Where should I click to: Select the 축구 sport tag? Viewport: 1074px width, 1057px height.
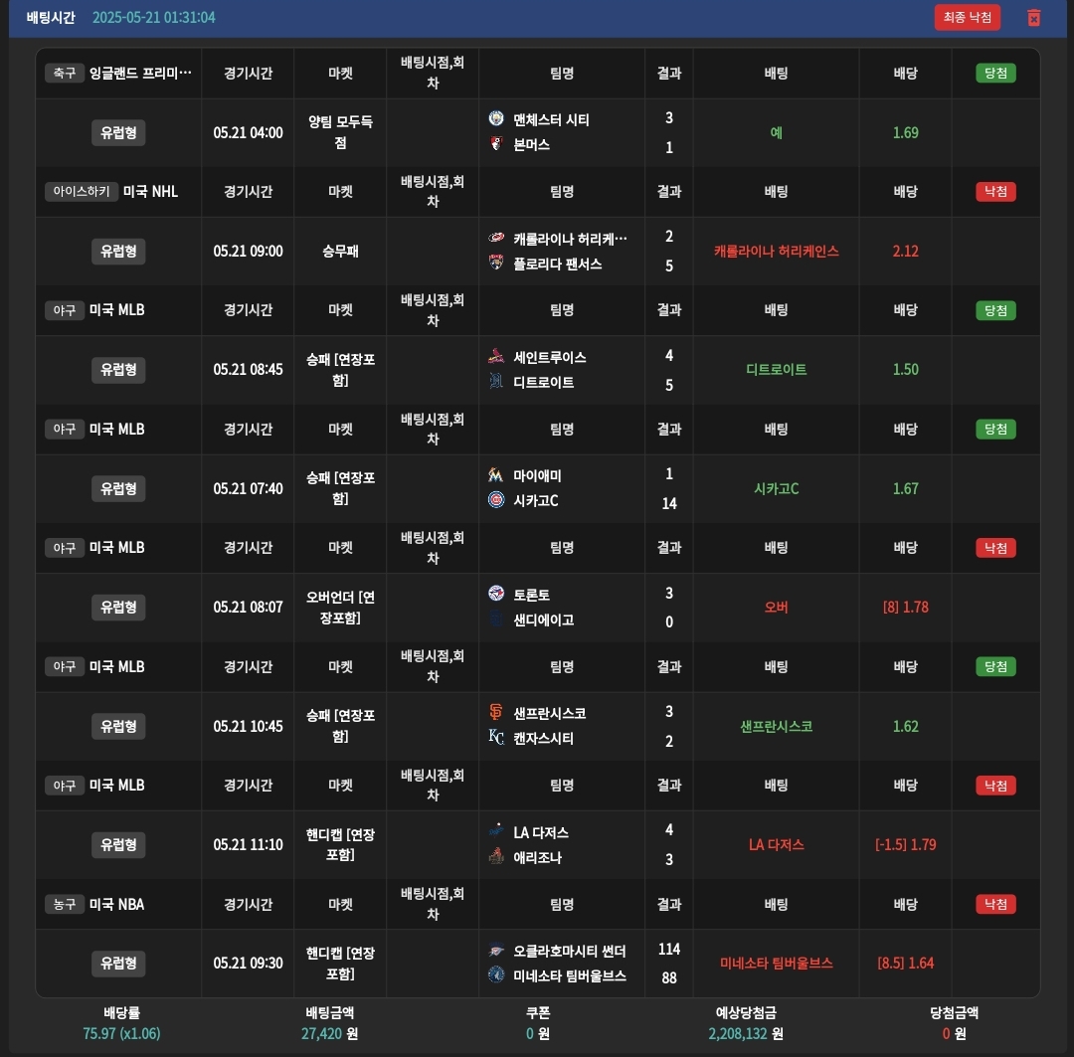pos(64,73)
